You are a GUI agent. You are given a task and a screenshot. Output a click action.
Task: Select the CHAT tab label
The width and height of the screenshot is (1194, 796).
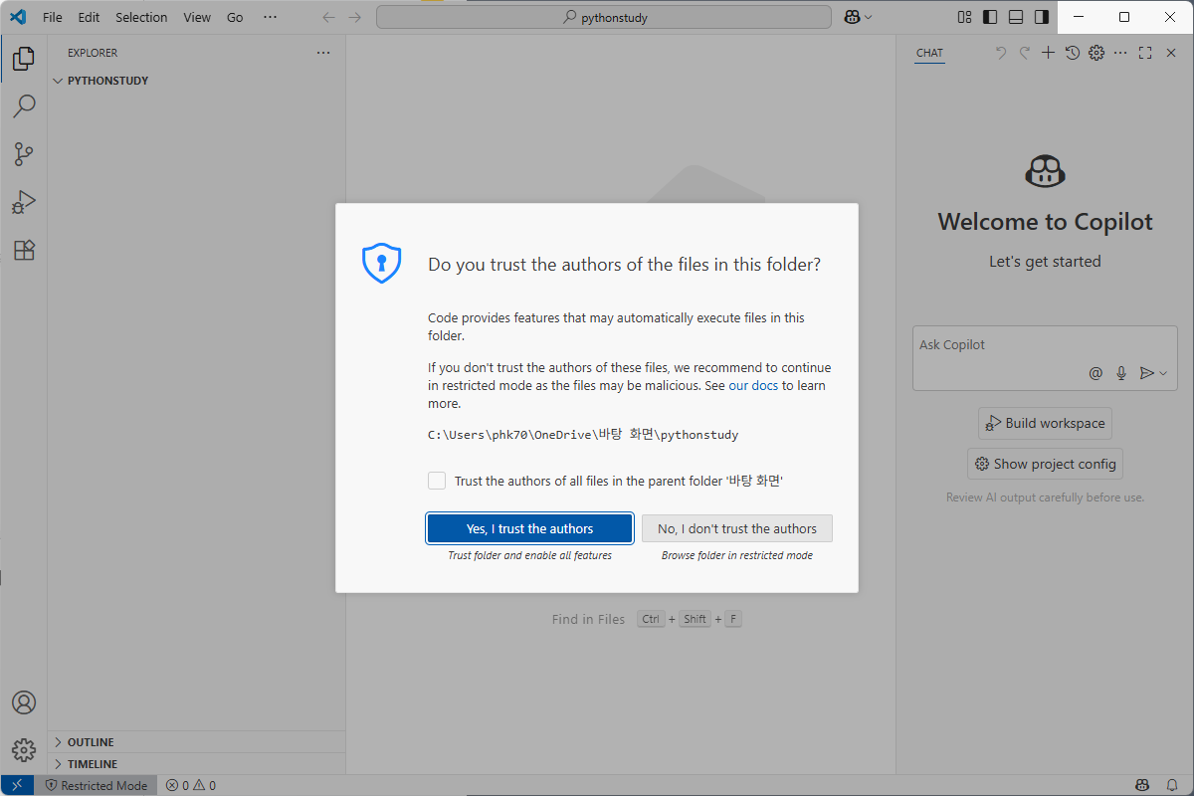(x=929, y=53)
